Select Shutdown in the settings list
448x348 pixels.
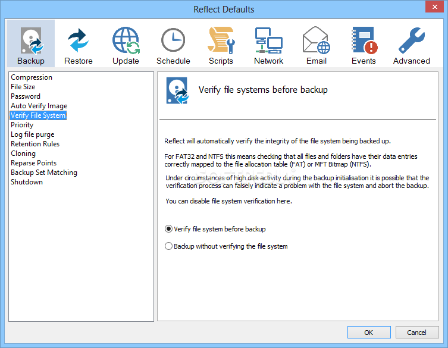(27, 182)
